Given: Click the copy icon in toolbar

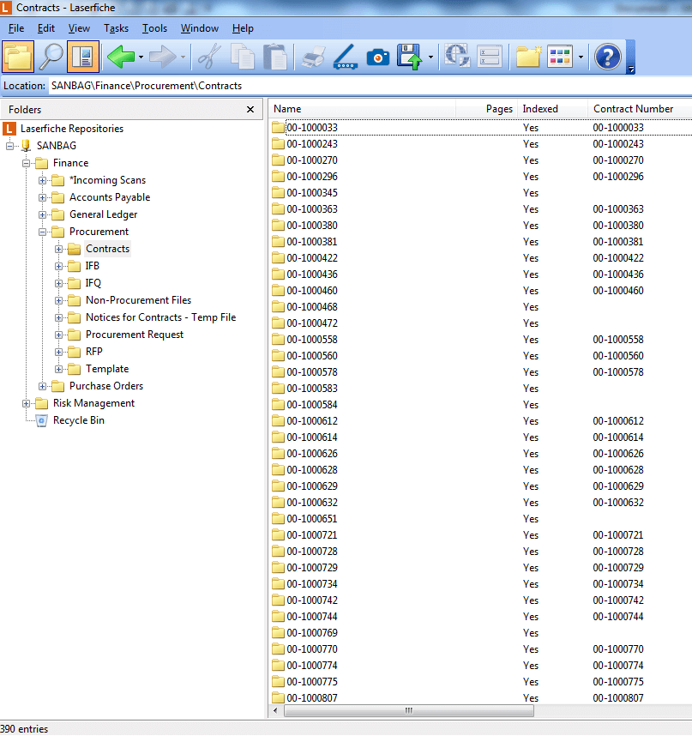Looking at the screenshot, I should coord(243,57).
